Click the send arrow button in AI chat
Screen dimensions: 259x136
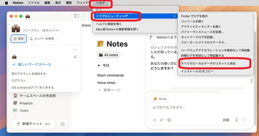pos(244,120)
